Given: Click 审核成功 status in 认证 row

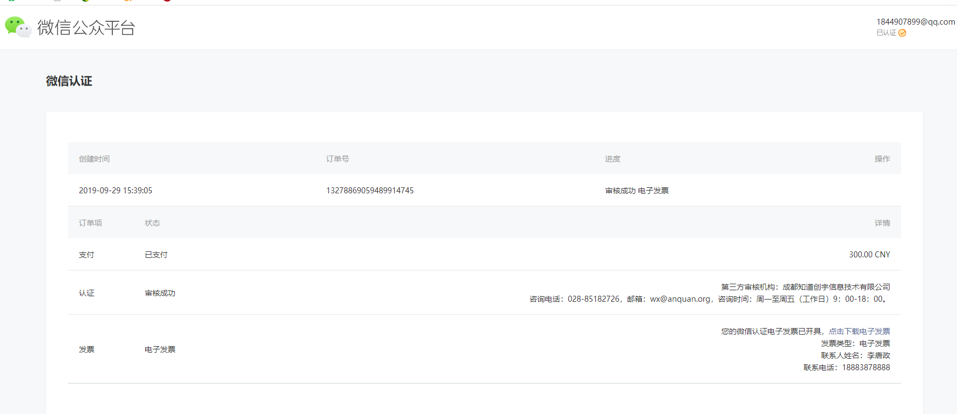Looking at the screenshot, I should tap(160, 293).
